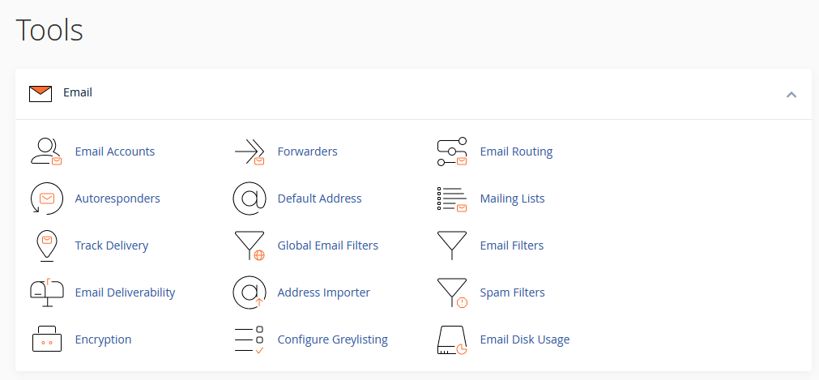
Task: Click the Track Delivery pin icon
Action: (x=46, y=246)
